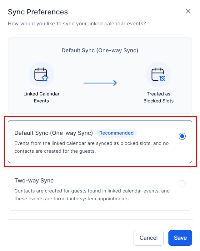
Task: Select the Default Sync radio button
Action: pyautogui.click(x=182, y=136)
